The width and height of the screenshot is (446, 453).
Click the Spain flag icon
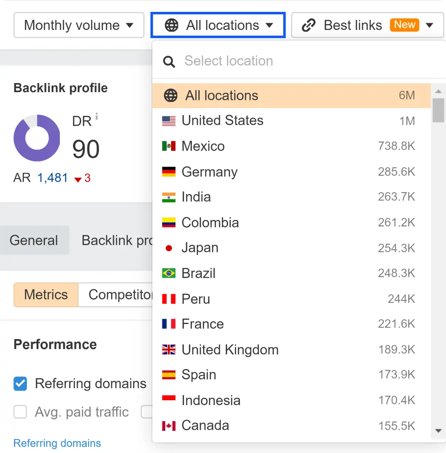click(x=168, y=374)
